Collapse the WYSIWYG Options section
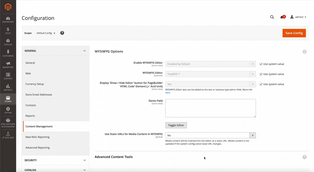Viewport: 314px width, 172px height. pos(305,51)
